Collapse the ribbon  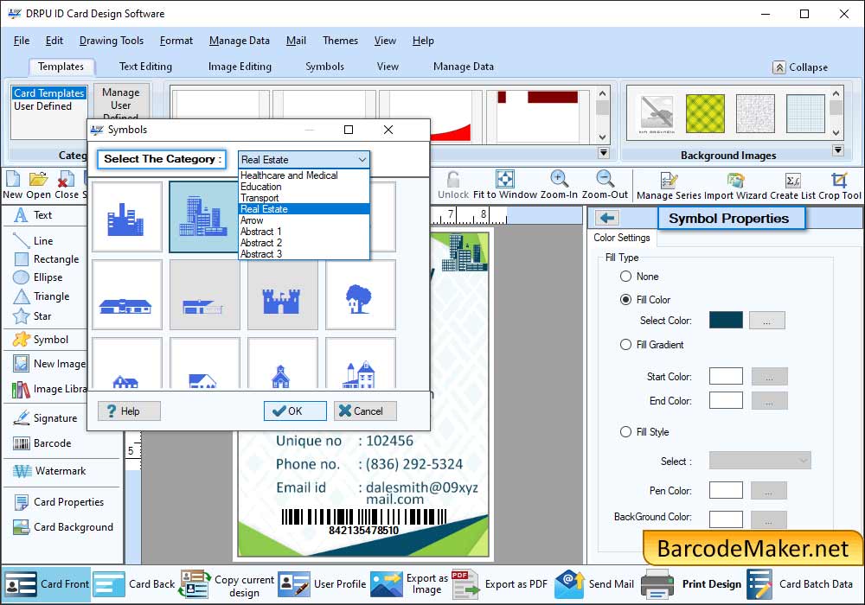coord(800,67)
